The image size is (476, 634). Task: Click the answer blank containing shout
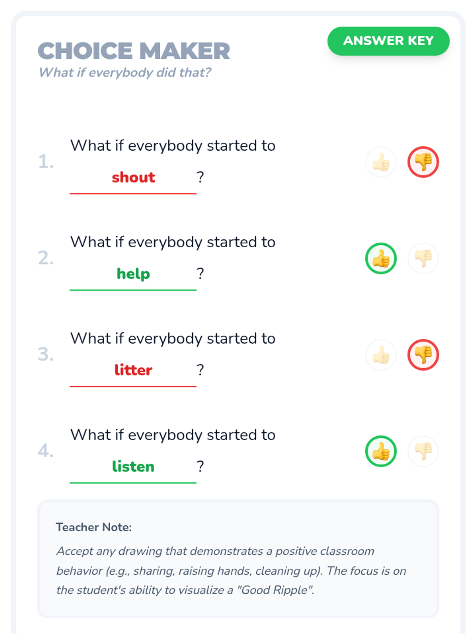[x=133, y=178]
